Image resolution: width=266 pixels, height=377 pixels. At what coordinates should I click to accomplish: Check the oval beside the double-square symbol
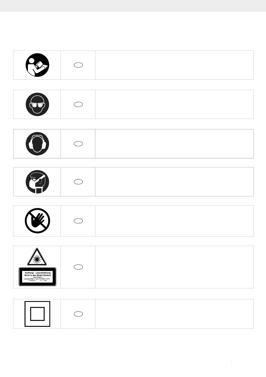coord(78,314)
